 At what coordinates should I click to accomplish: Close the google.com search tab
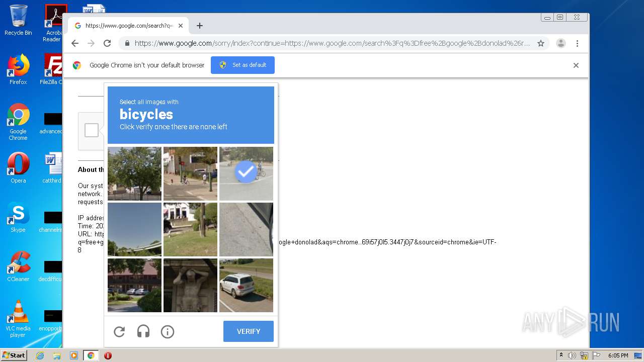click(181, 26)
